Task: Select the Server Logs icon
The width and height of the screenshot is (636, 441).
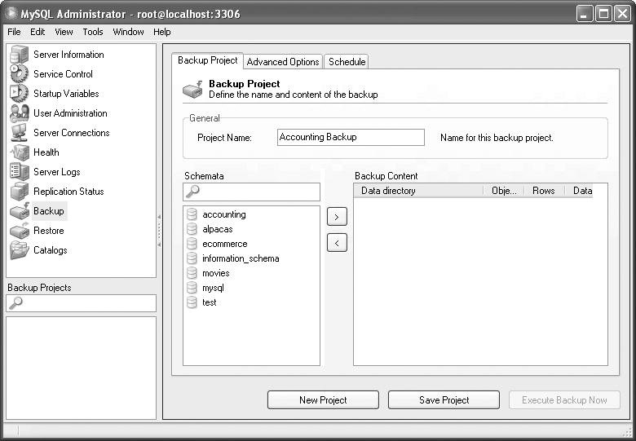Action: (x=19, y=172)
